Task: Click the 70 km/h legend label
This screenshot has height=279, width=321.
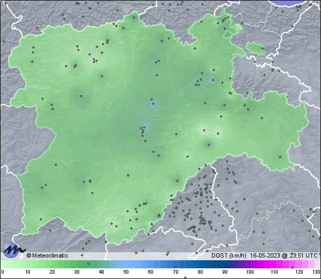Action: coord(175,272)
